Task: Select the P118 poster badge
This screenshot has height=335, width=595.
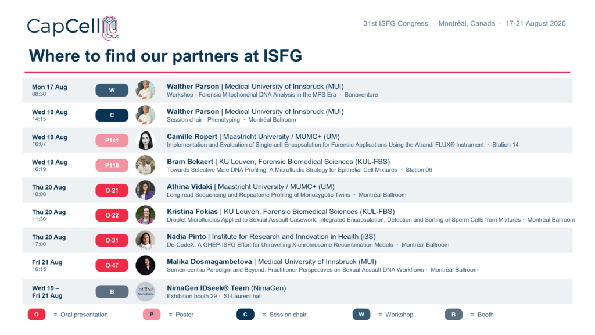Action: (112, 165)
